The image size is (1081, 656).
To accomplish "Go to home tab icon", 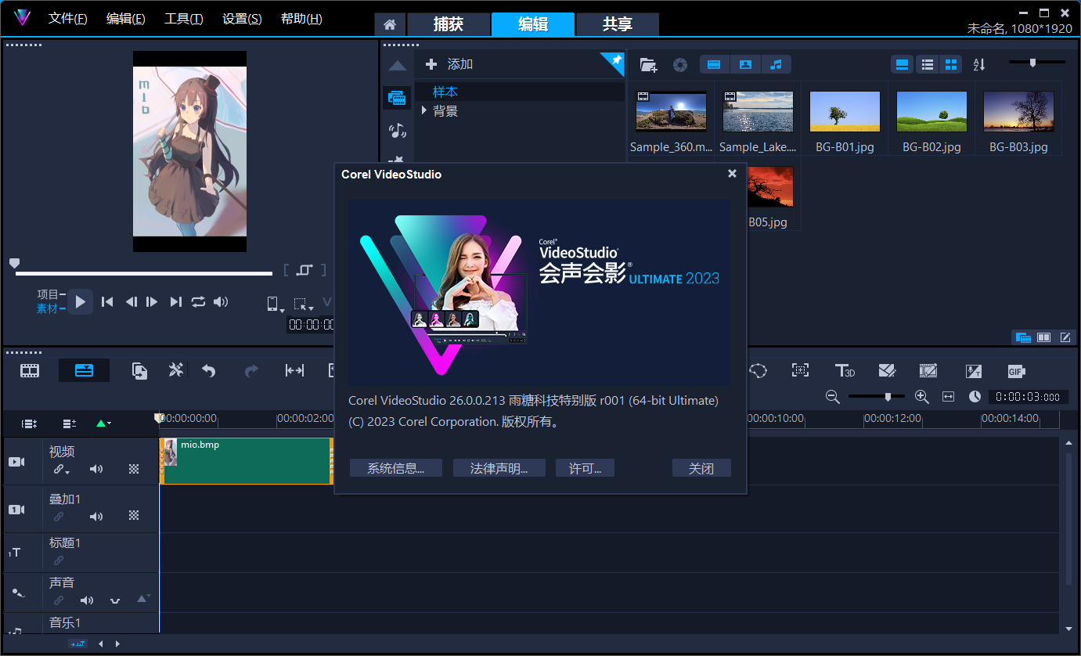I will [x=389, y=24].
